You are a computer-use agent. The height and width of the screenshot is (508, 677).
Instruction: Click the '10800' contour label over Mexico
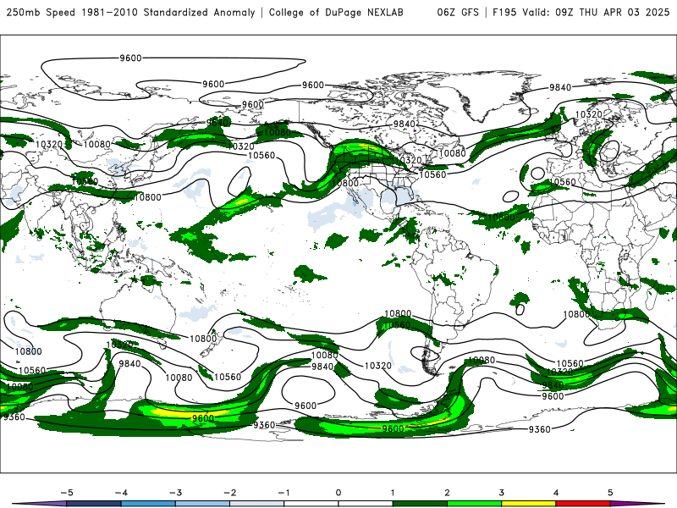coord(345,183)
